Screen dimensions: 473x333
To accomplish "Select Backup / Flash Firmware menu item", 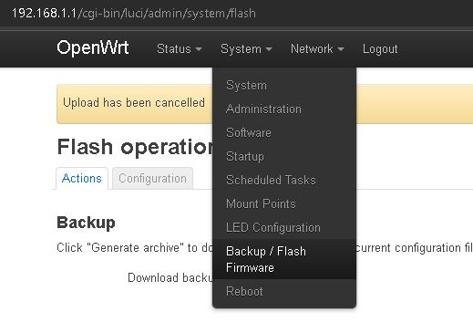I will point(284,259).
